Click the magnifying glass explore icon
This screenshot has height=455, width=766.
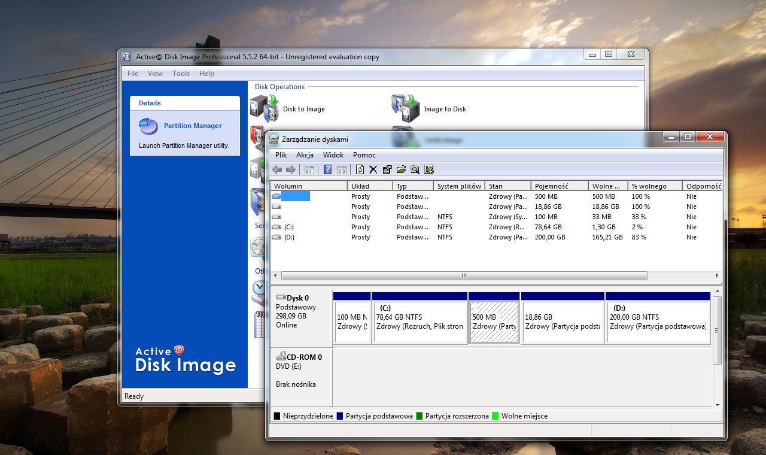(x=415, y=170)
